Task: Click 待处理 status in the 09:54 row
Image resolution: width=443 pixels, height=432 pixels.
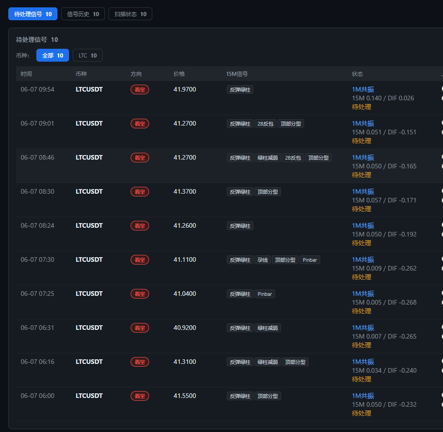Action: [x=362, y=107]
